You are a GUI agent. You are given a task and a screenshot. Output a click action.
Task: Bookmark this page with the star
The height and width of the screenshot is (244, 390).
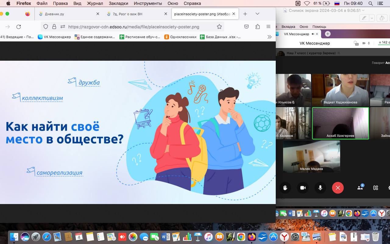point(219,27)
